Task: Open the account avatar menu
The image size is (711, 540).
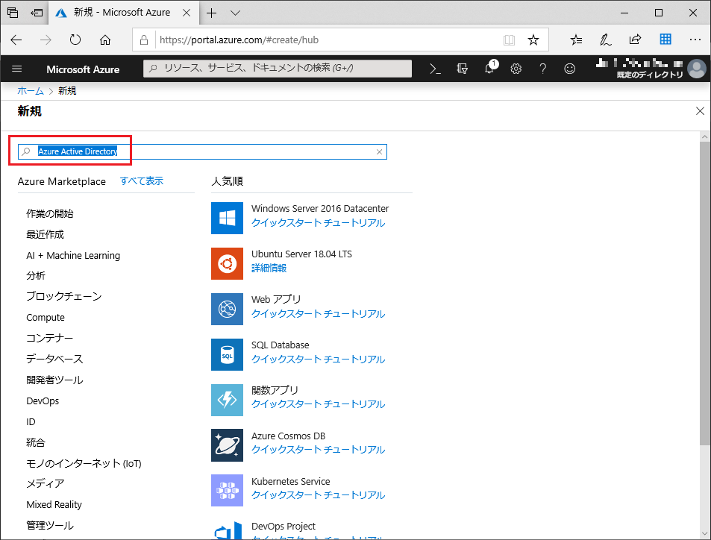Action: tap(697, 69)
